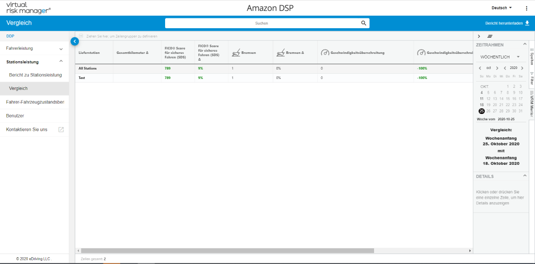Click the 789 score in the All Stations row
This screenshot has height=264, width=535.
click(168, 68)
